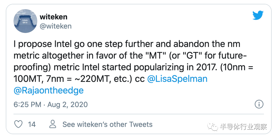Viewport: 276px width, 139px height.
Task: Open the tweet info circle icon
Action: (259, 104)
